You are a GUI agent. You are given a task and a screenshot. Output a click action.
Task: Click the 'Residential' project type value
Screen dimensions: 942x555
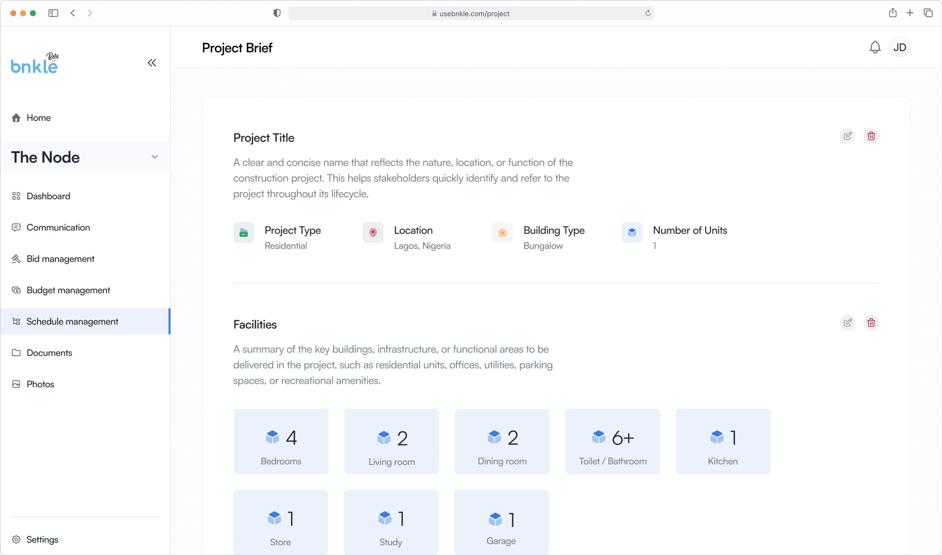(286, 246)
